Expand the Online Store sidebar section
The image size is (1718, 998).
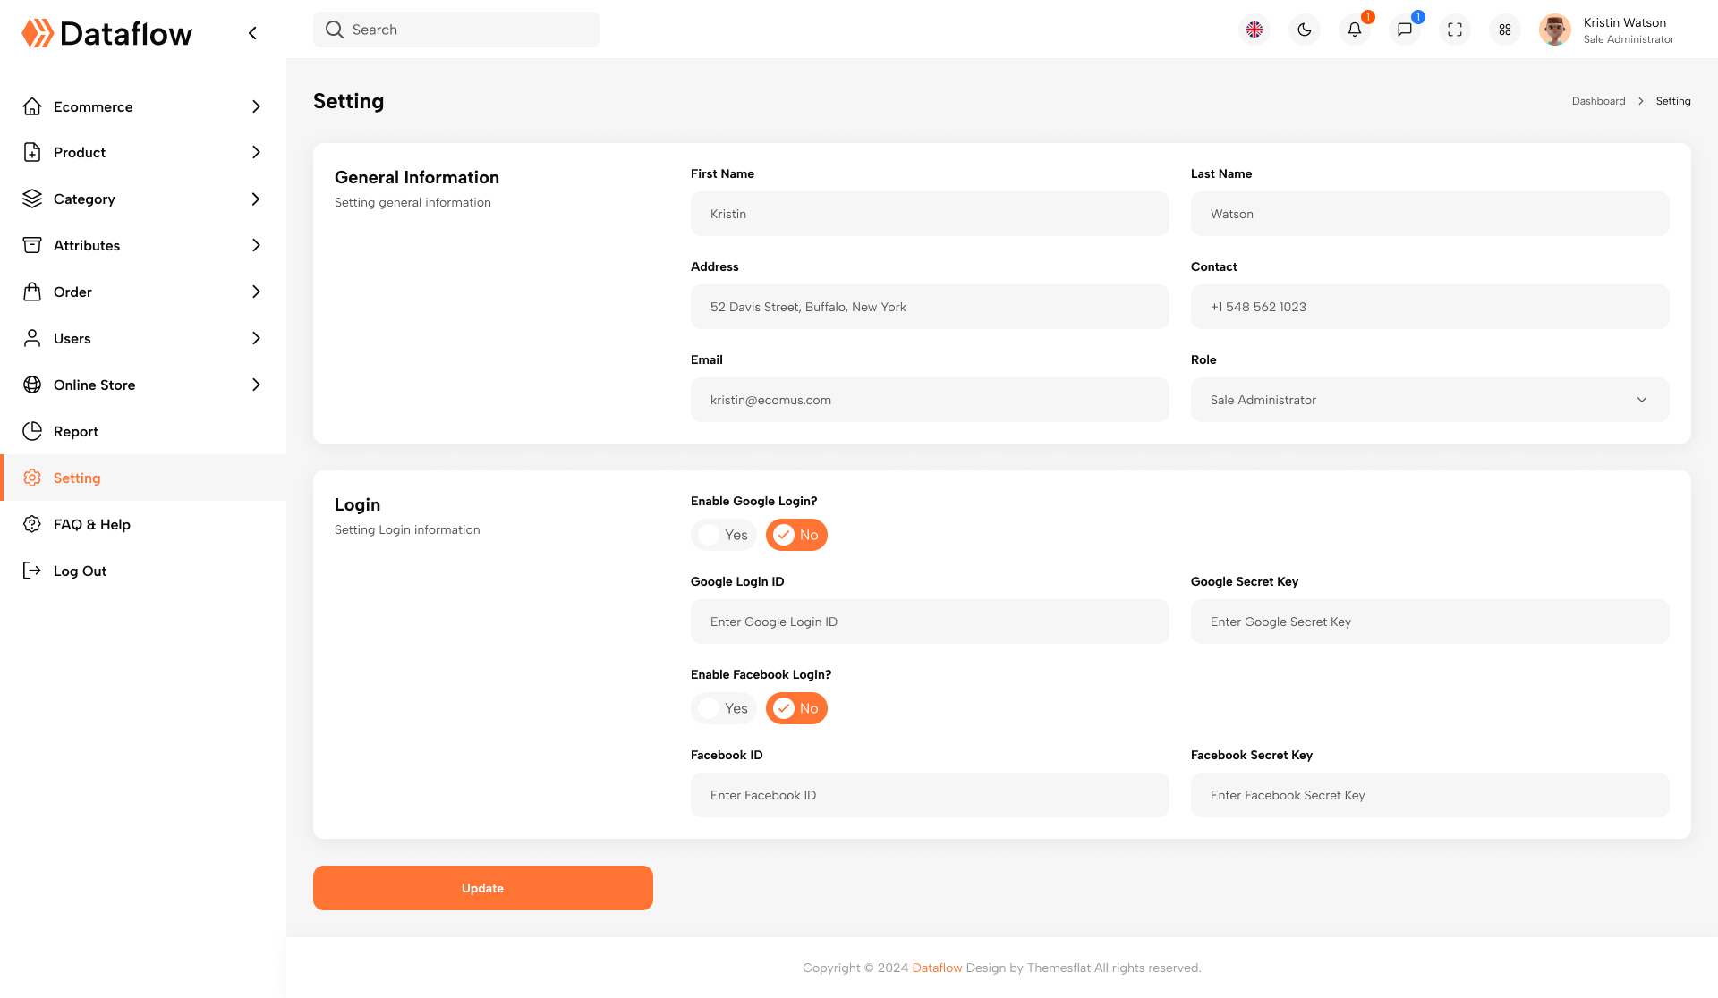coord(93,385)
